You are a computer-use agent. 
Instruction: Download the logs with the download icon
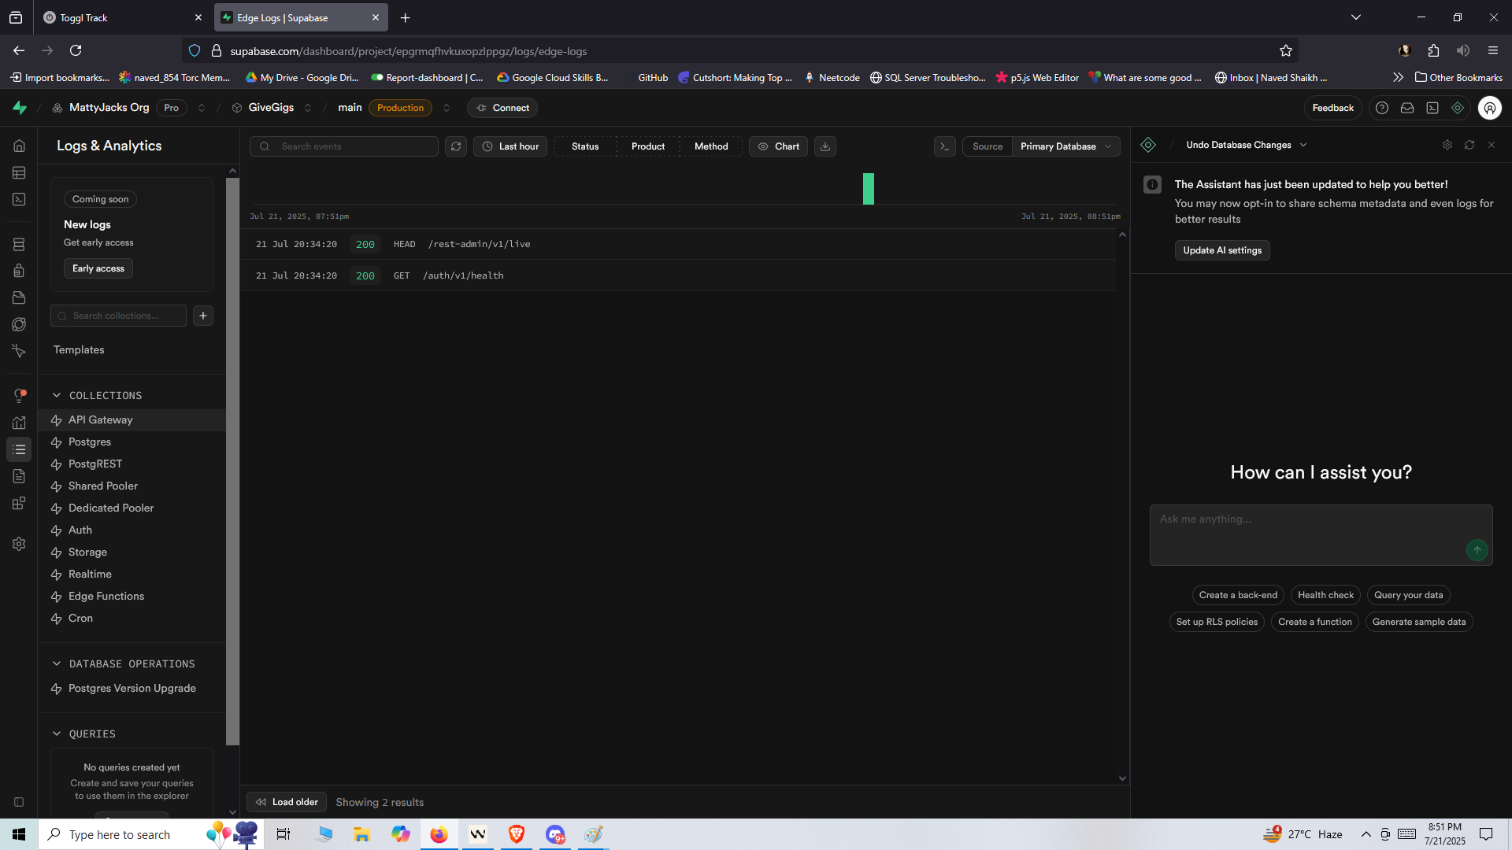(x=825, y=146)
